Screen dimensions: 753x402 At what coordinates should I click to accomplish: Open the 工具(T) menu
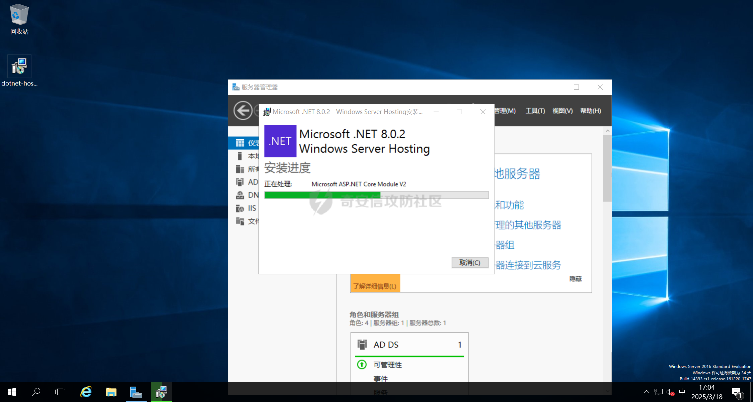coord(535,111)
